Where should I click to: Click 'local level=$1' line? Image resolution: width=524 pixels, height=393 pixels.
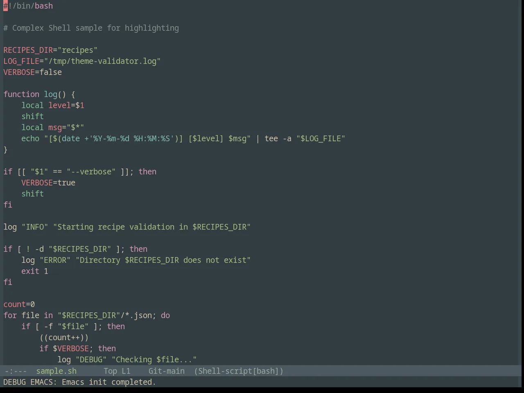53,105
